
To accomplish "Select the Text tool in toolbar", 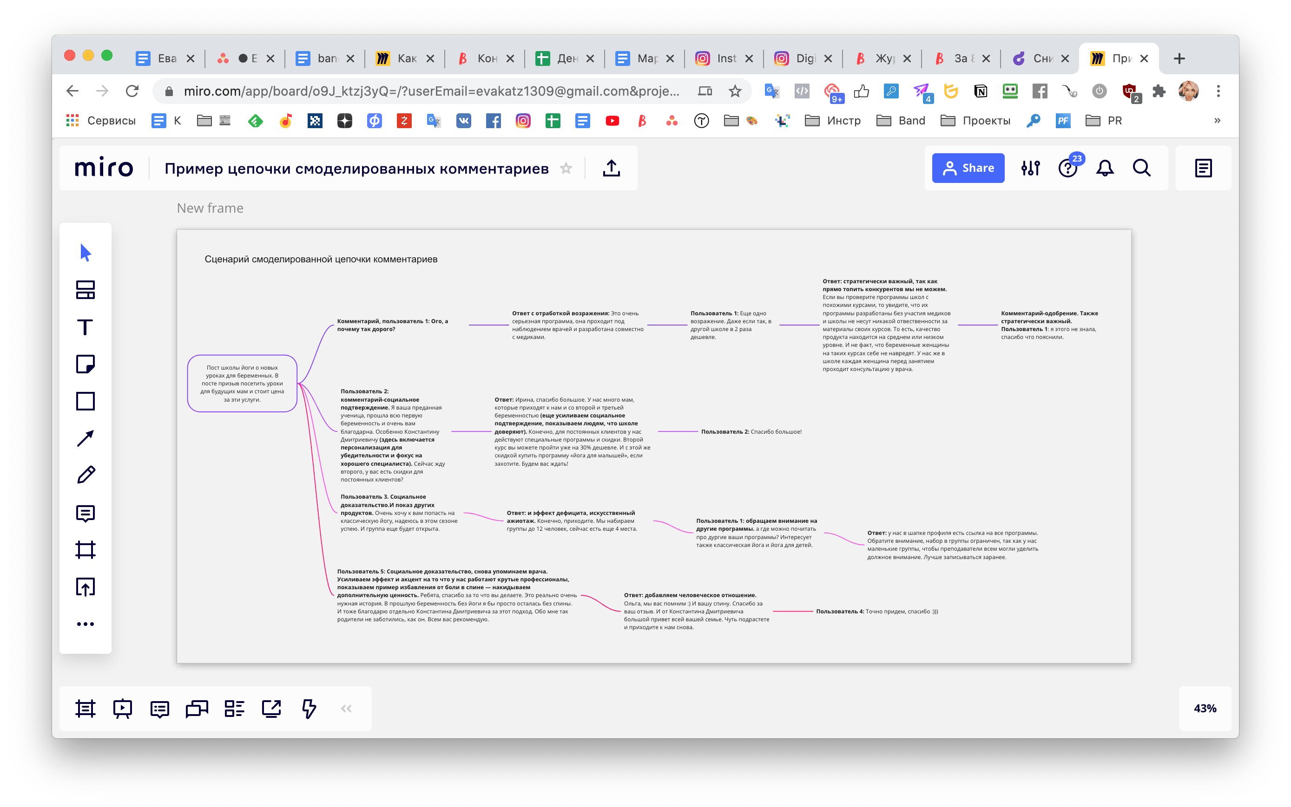I will (86, 327).
